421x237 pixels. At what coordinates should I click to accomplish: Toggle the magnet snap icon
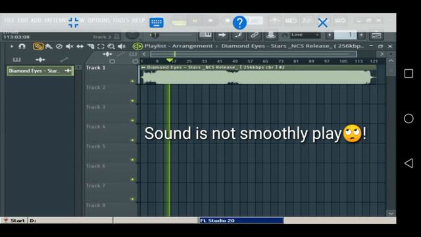(x=22, y=47)
